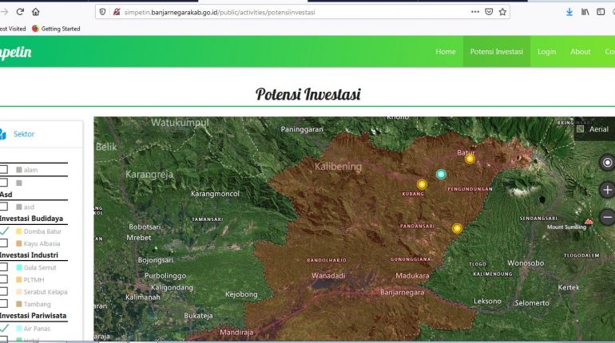Open the Home navigation menu item
The width and height of the screenshot is (615, 343).
[x=446, y=52]
